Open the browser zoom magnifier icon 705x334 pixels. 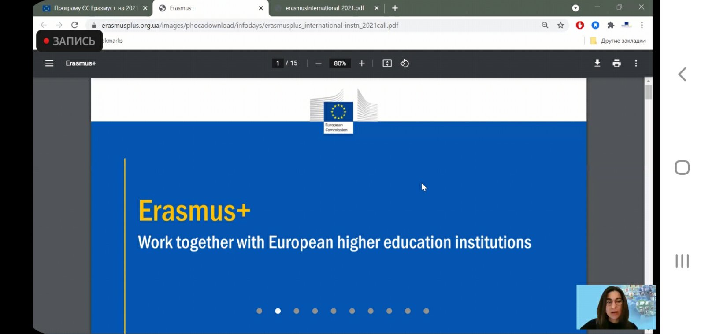point(545,25)
